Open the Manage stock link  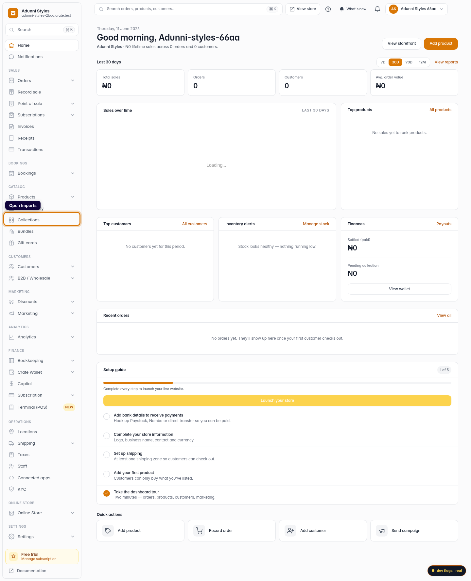coord(316,224)
